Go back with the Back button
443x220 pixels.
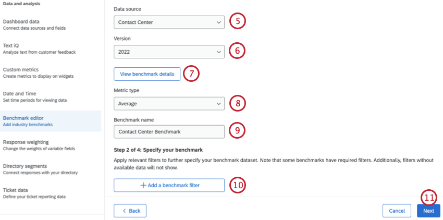coord(130,211)
